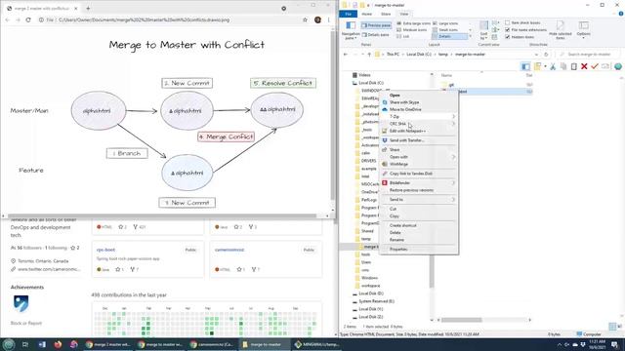Expand the Open with submenu
Screen dimensions: 625x351
[x=453, y=157]
